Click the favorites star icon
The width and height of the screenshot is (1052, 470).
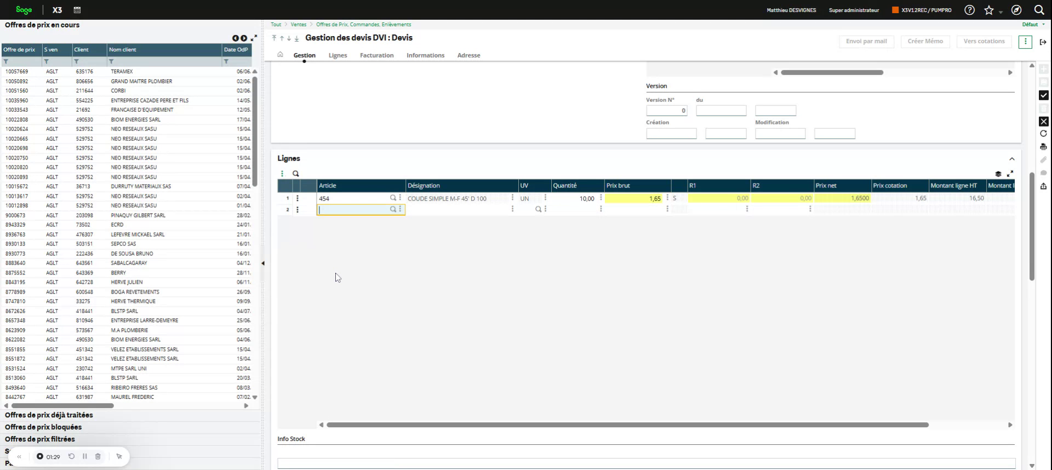[x=988, y=10]
